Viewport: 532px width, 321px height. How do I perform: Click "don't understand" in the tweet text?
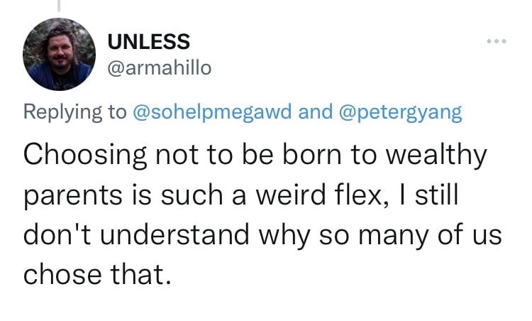(x=136, y=234)
